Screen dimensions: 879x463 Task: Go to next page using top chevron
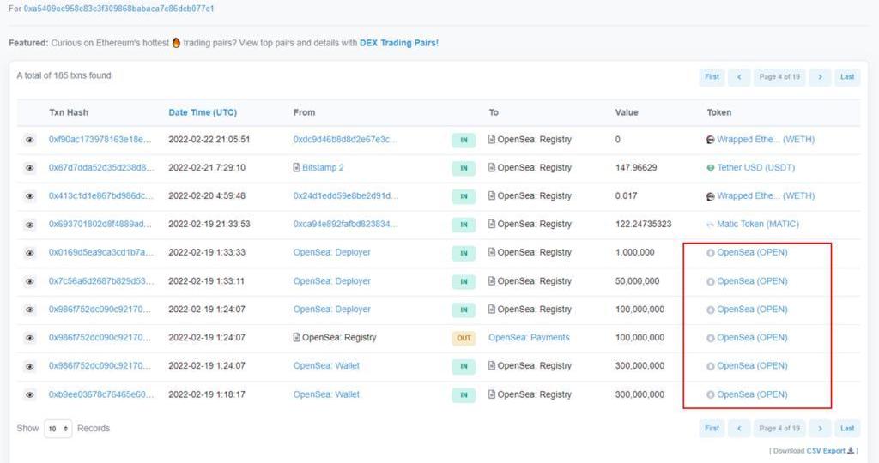pyautogui.click(x=820, y=77)
